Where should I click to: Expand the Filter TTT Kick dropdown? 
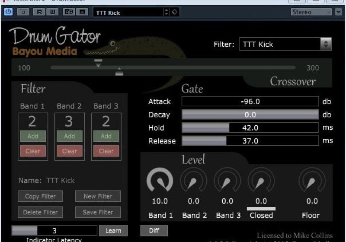(285, 44)
